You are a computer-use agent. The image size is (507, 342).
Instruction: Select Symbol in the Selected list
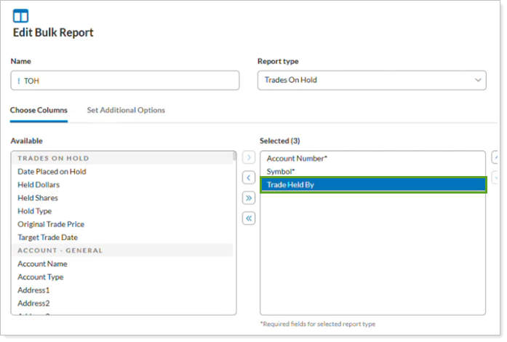click(281, 171)
